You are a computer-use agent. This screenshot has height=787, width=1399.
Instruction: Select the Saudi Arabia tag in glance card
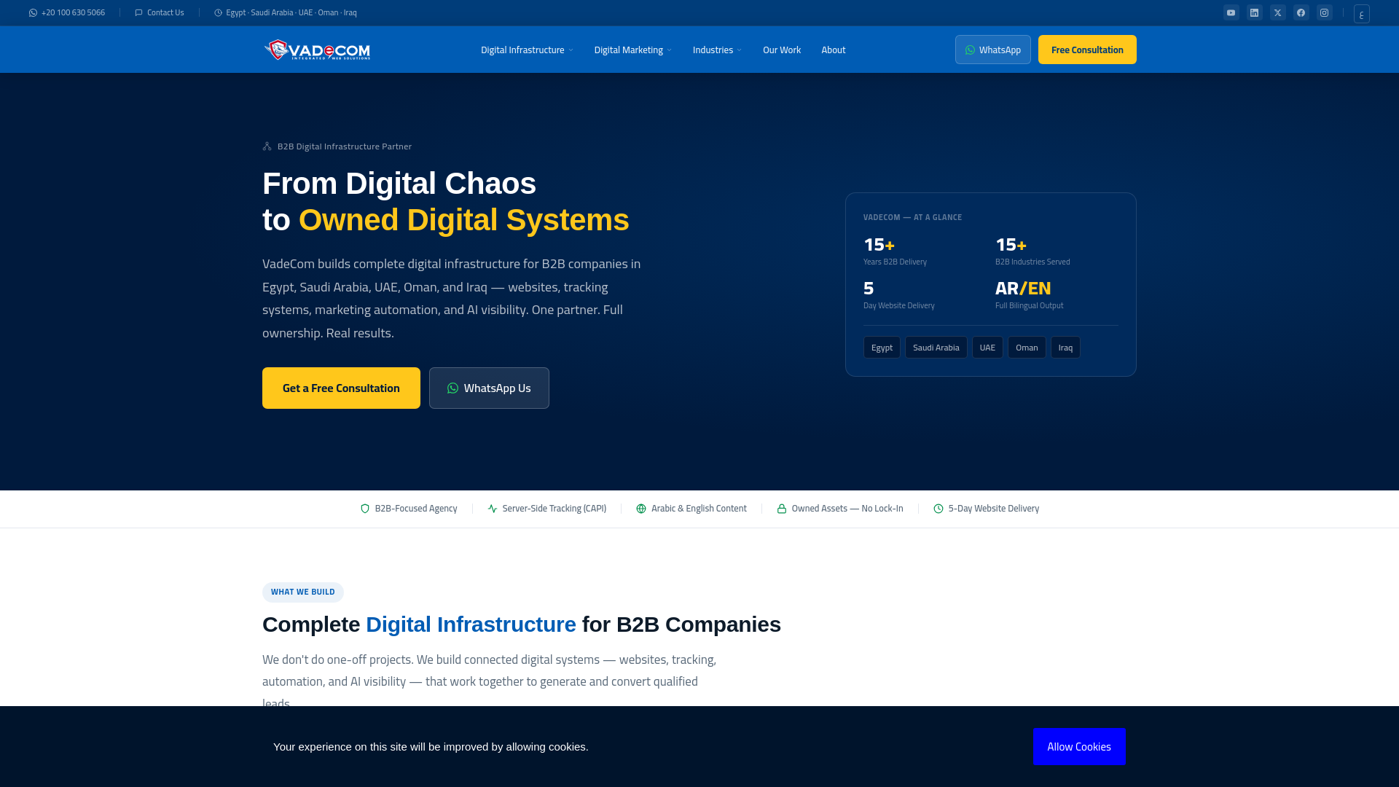coord(936,348)
